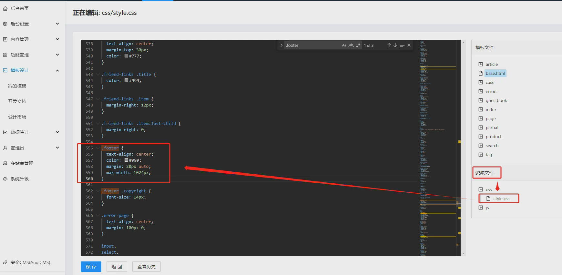Open 后台首页 menu item

coord(20,8)
